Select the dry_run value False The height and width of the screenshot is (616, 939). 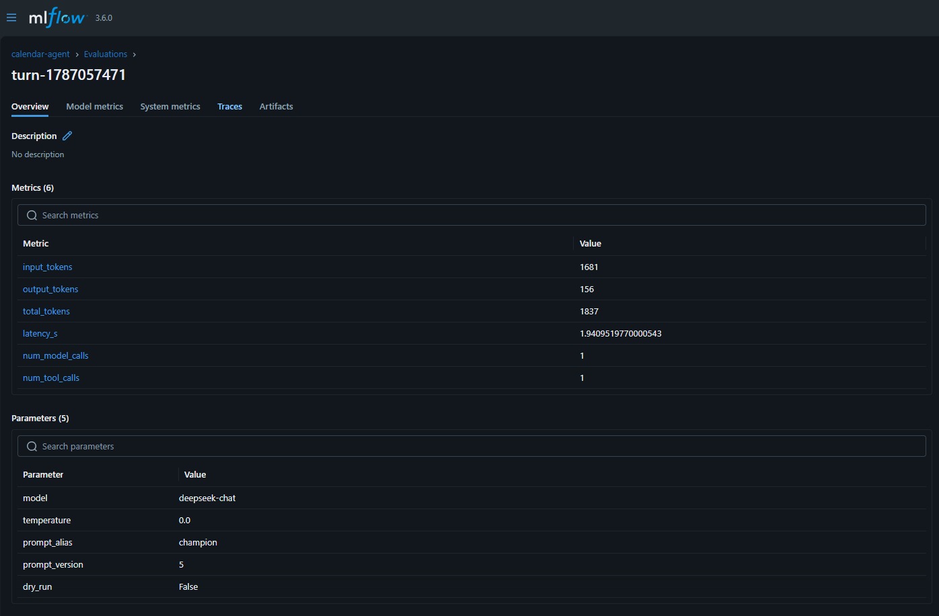(x=188, y=586)
